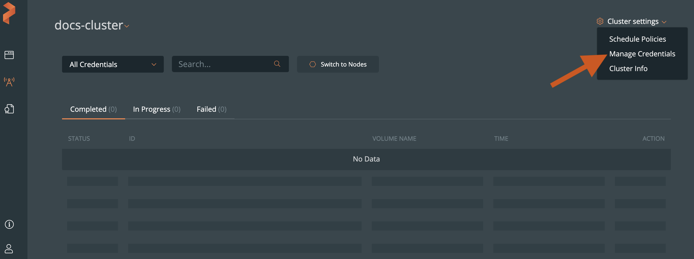
Task: Open the user profile icon in sidebar
Action: point(9,249)
